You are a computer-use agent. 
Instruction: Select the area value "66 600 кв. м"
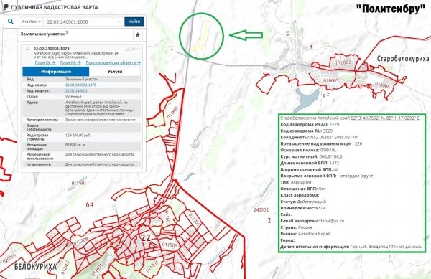pyautogui.click(x=75, y=145)
